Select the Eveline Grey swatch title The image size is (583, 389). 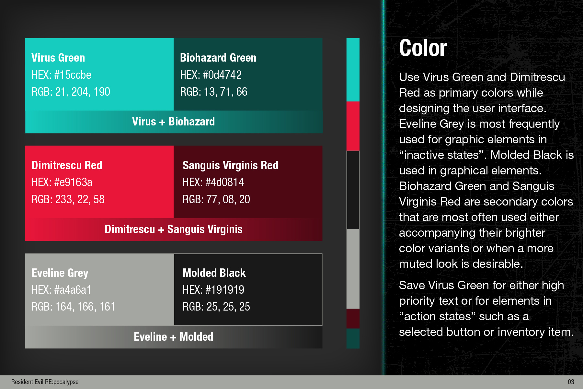[60, 273]
